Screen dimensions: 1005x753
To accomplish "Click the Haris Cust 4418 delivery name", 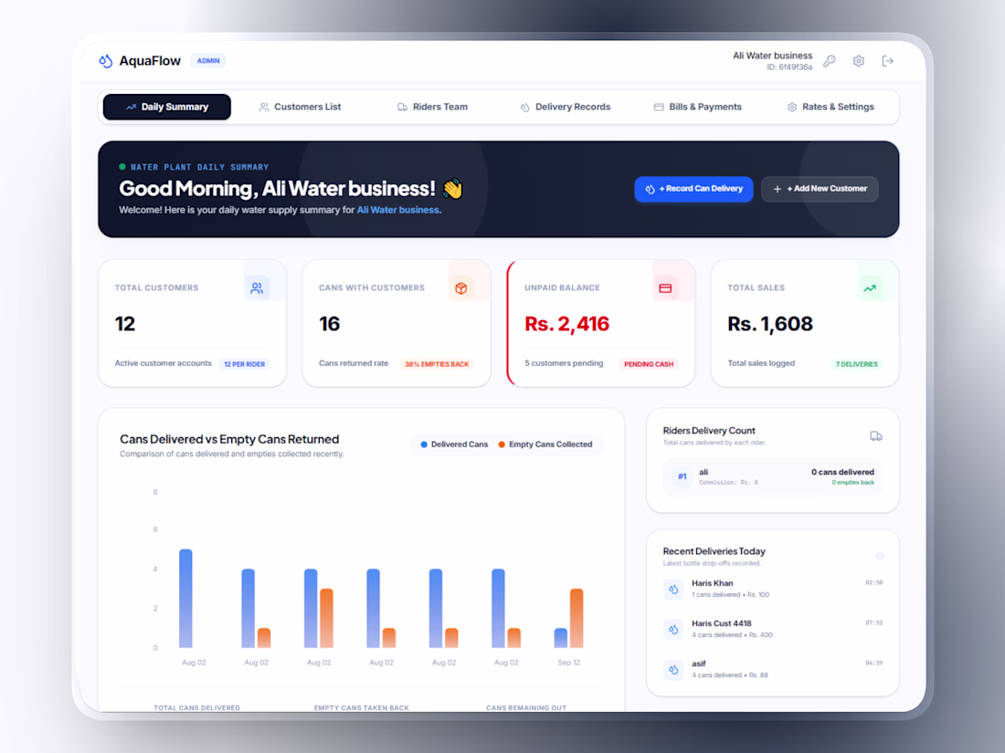I will [722, 623].
